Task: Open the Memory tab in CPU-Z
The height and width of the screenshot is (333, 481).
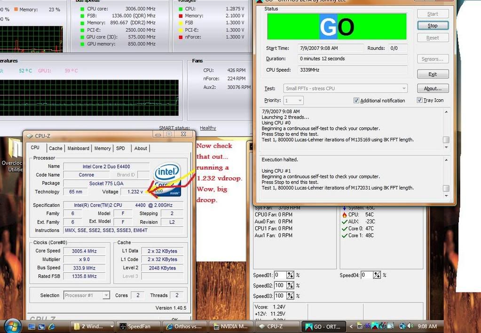Action: (x=103, y=148)
